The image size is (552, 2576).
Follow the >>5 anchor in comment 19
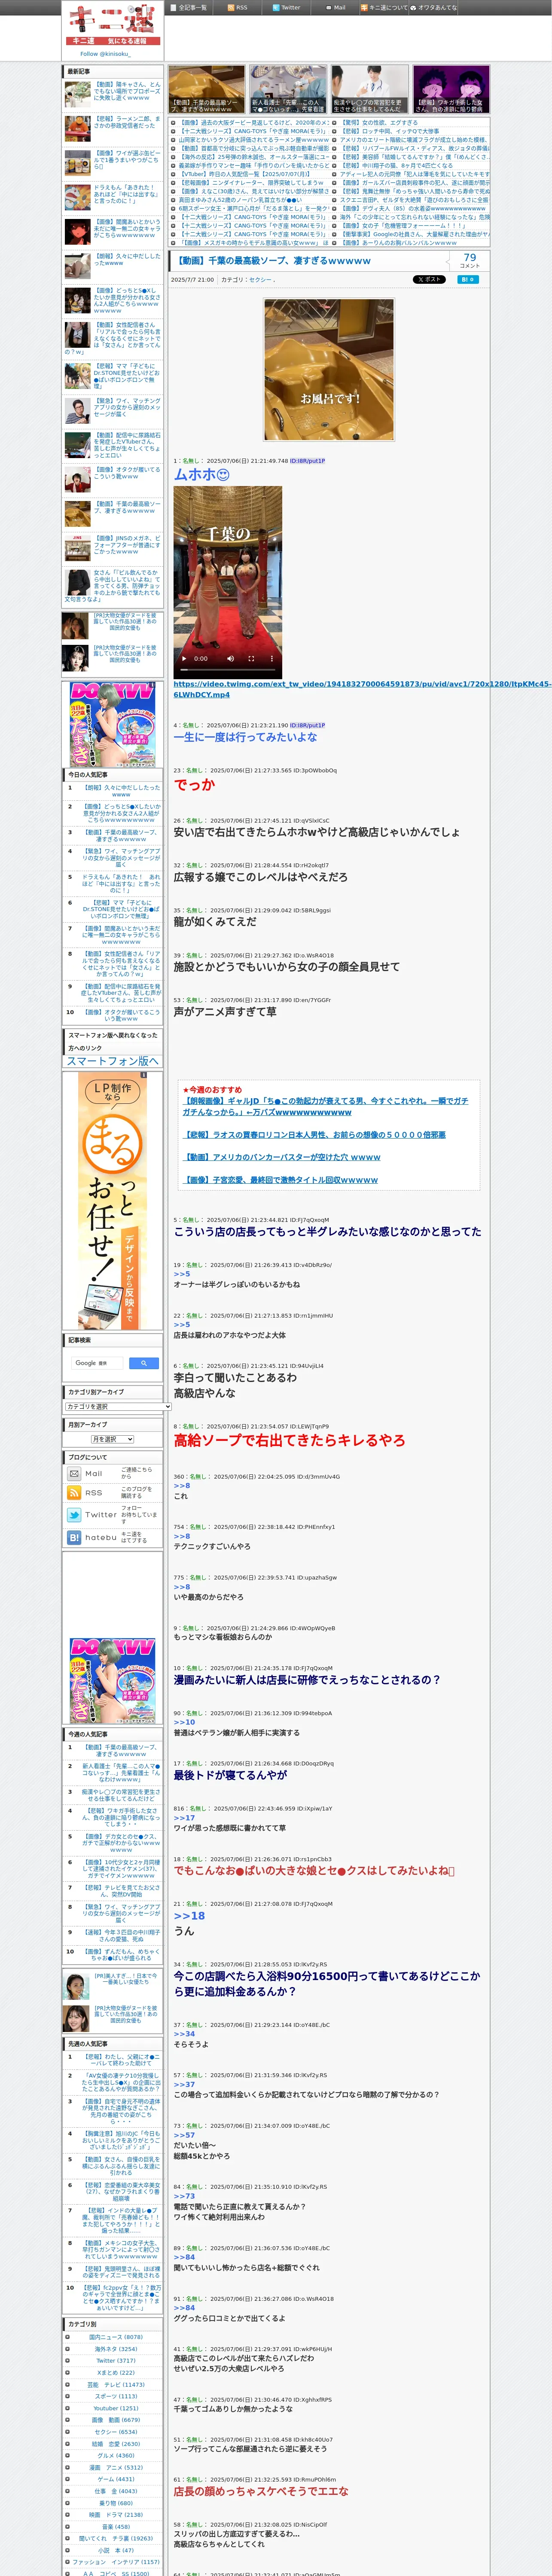pos(182,1274)
